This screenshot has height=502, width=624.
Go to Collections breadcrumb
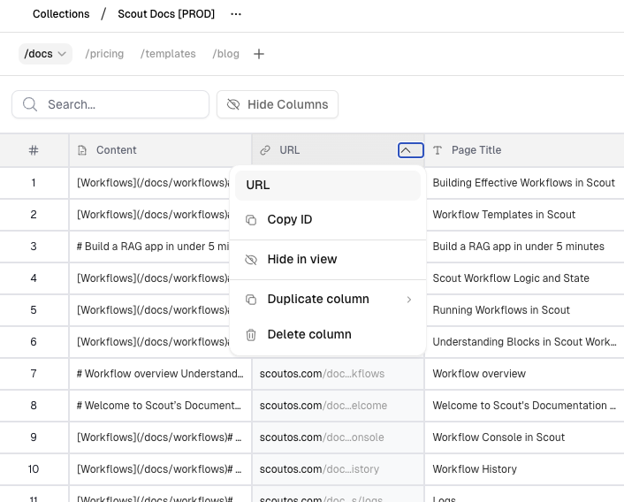[61, 14]
